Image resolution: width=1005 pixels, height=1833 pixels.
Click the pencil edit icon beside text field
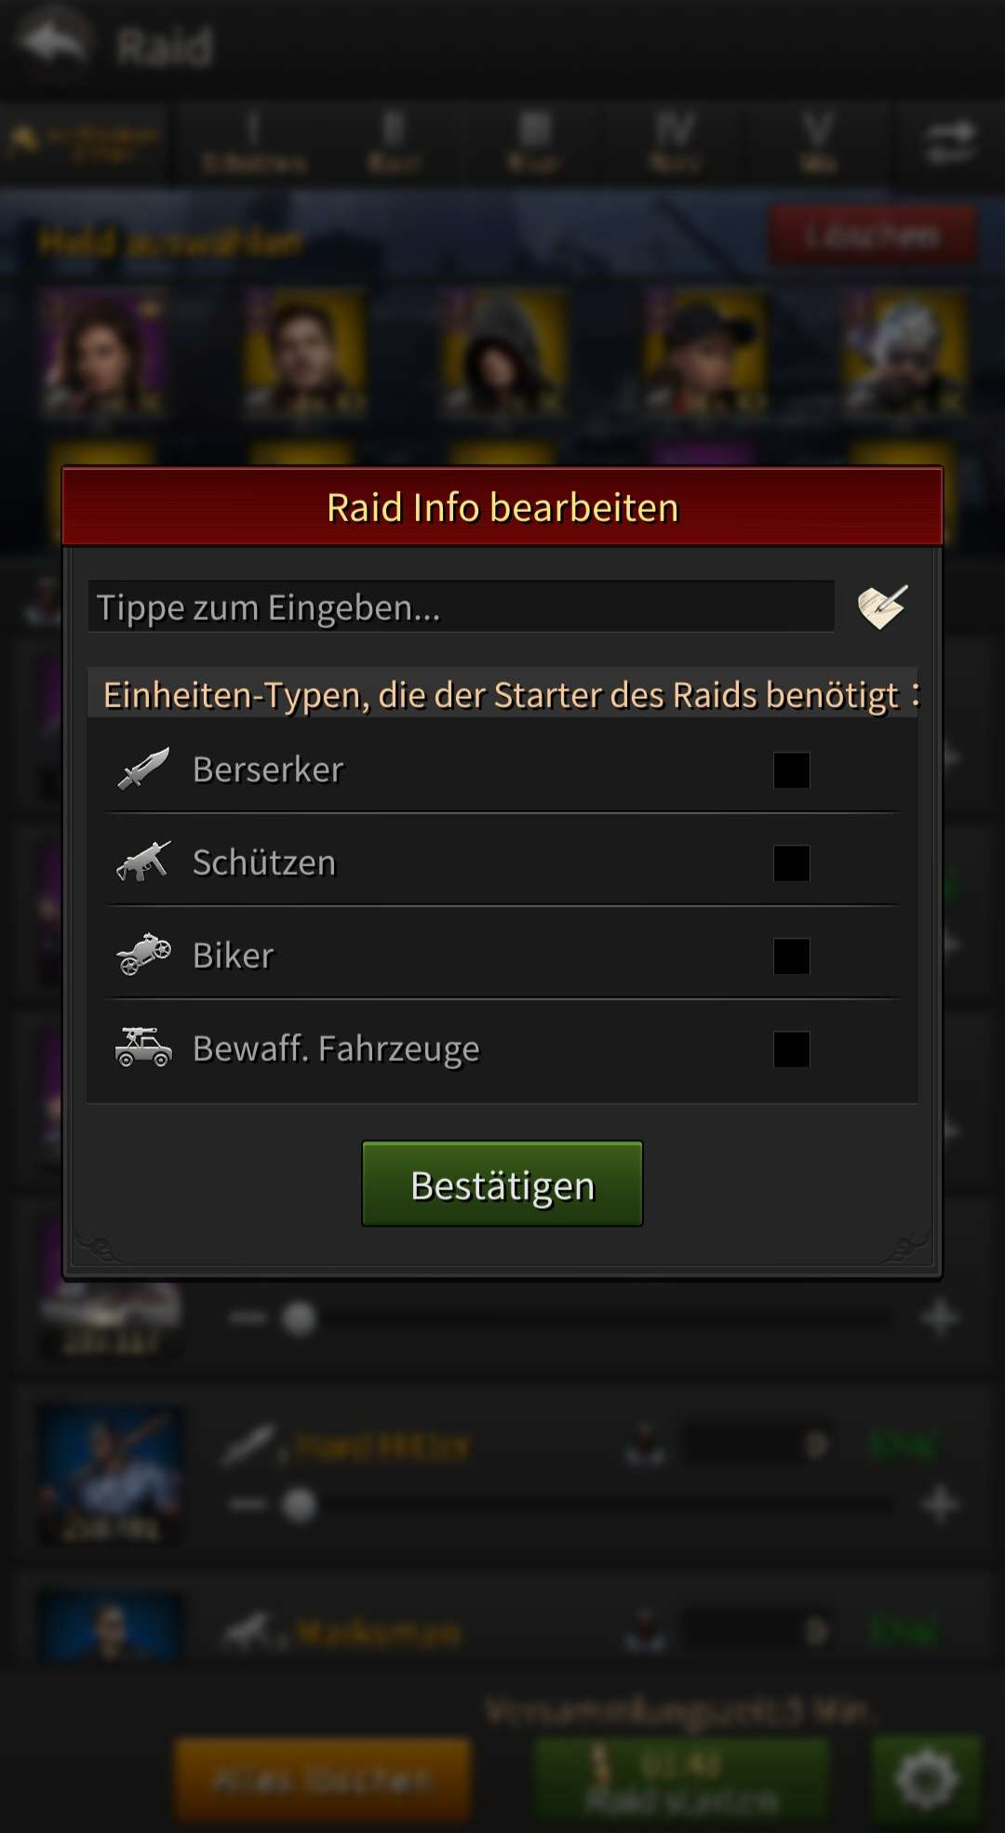(x=882, y=607)
